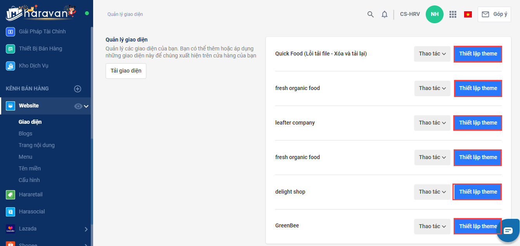The image size is (520, 246).
Task: Select Tên miền menu item
Action: pos(29,168)
